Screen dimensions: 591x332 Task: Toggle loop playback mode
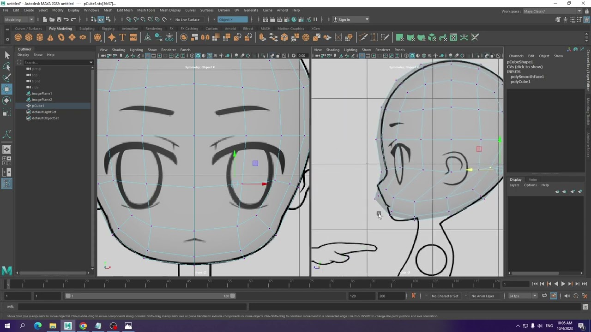click(544, 296)
